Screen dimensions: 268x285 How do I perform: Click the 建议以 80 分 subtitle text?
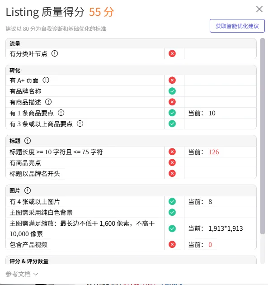tap(56, 28)
